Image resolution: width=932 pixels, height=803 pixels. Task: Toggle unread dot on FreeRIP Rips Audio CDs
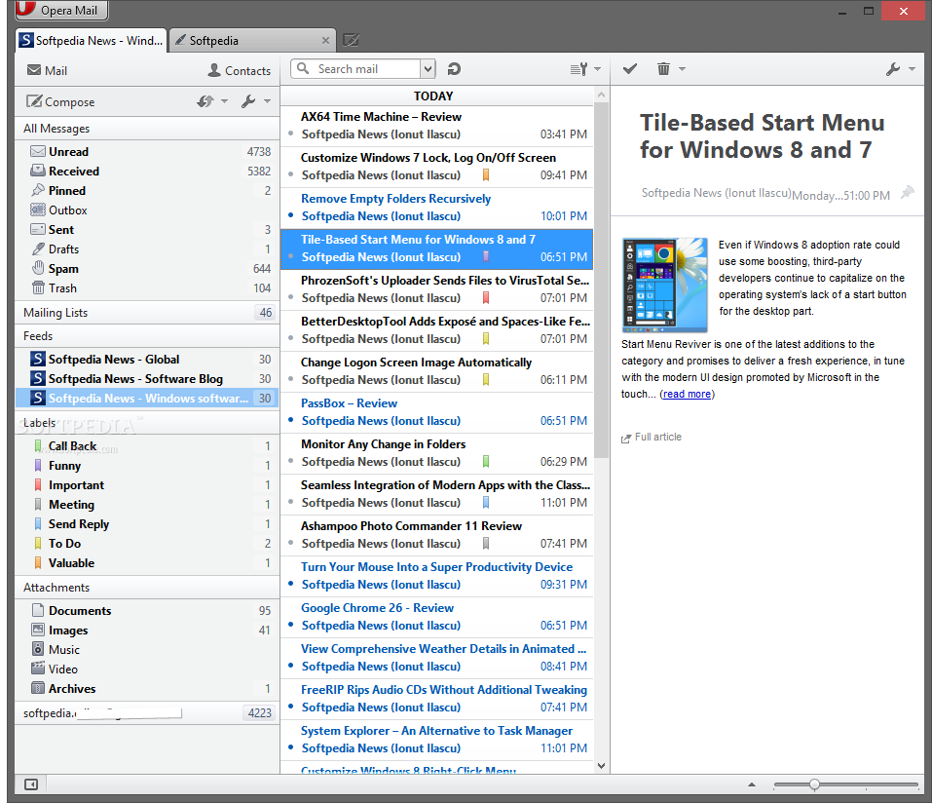tap(290, 707)
